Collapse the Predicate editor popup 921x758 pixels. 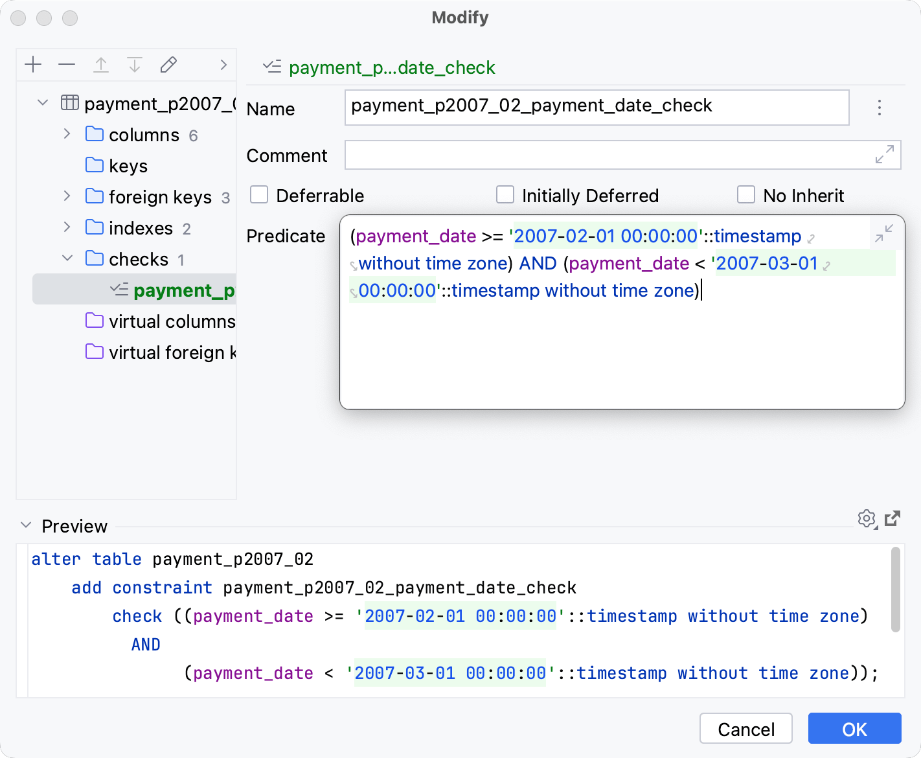[883, 233]
